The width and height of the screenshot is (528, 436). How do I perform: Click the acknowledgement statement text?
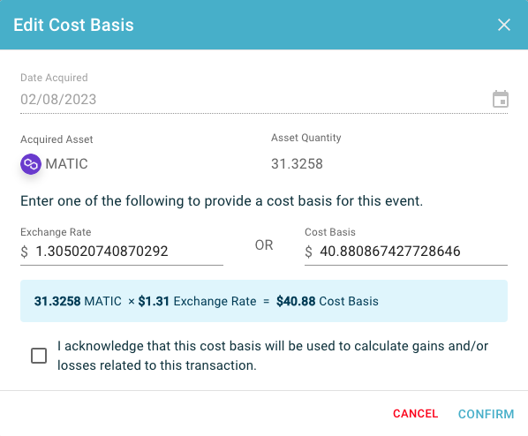point(273,356)
